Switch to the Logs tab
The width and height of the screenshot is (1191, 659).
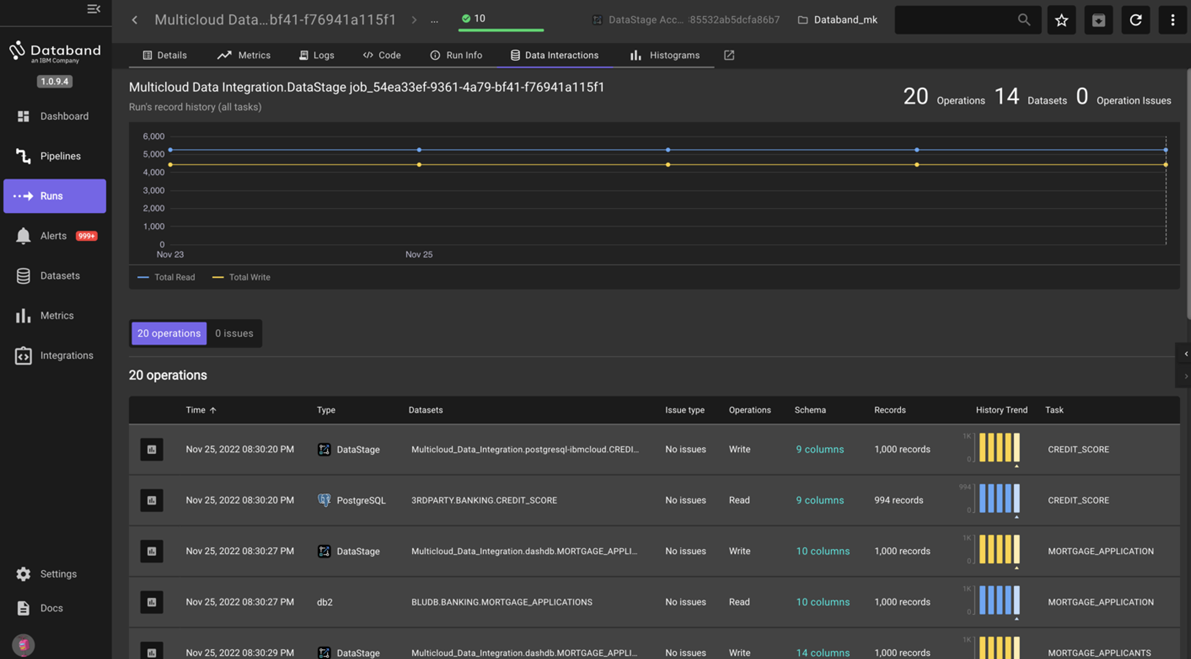(x=317, y=55)
